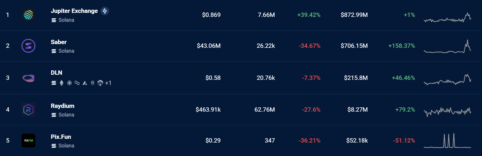This screenshot has width=482, height=156.
Task: Select the DLN ring logo
Action: (x=28, y=78)
